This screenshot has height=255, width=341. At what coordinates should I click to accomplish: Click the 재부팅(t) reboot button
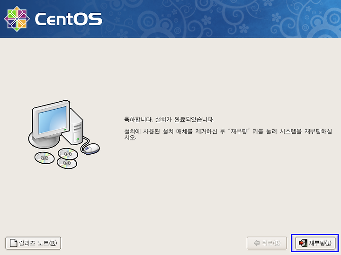point(315,243)
